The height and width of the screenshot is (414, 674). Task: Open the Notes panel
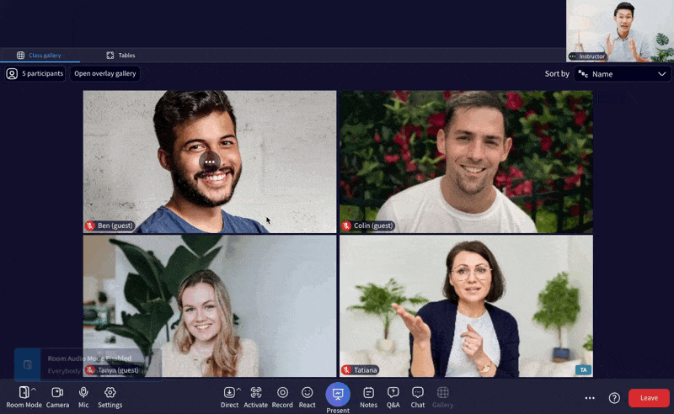pos(368,397)
